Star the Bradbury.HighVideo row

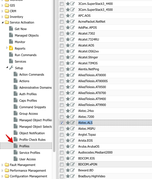pyautogui.click(x=68, y=176)
